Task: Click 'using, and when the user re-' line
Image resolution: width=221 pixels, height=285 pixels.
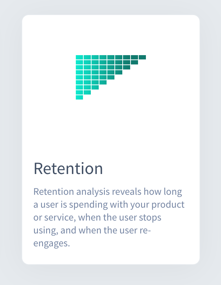Action: click(x=92, y=230)
